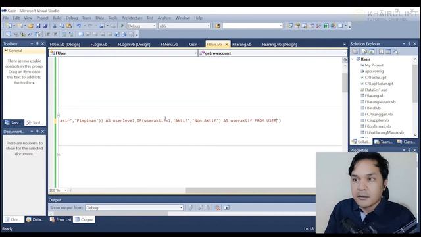Image resolution: width=421 pixels, height=237 pixels.
Task: Open the Build menu
Action: pos(57,18)
